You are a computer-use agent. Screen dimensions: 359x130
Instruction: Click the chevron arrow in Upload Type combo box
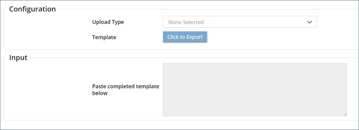point(309,22)
